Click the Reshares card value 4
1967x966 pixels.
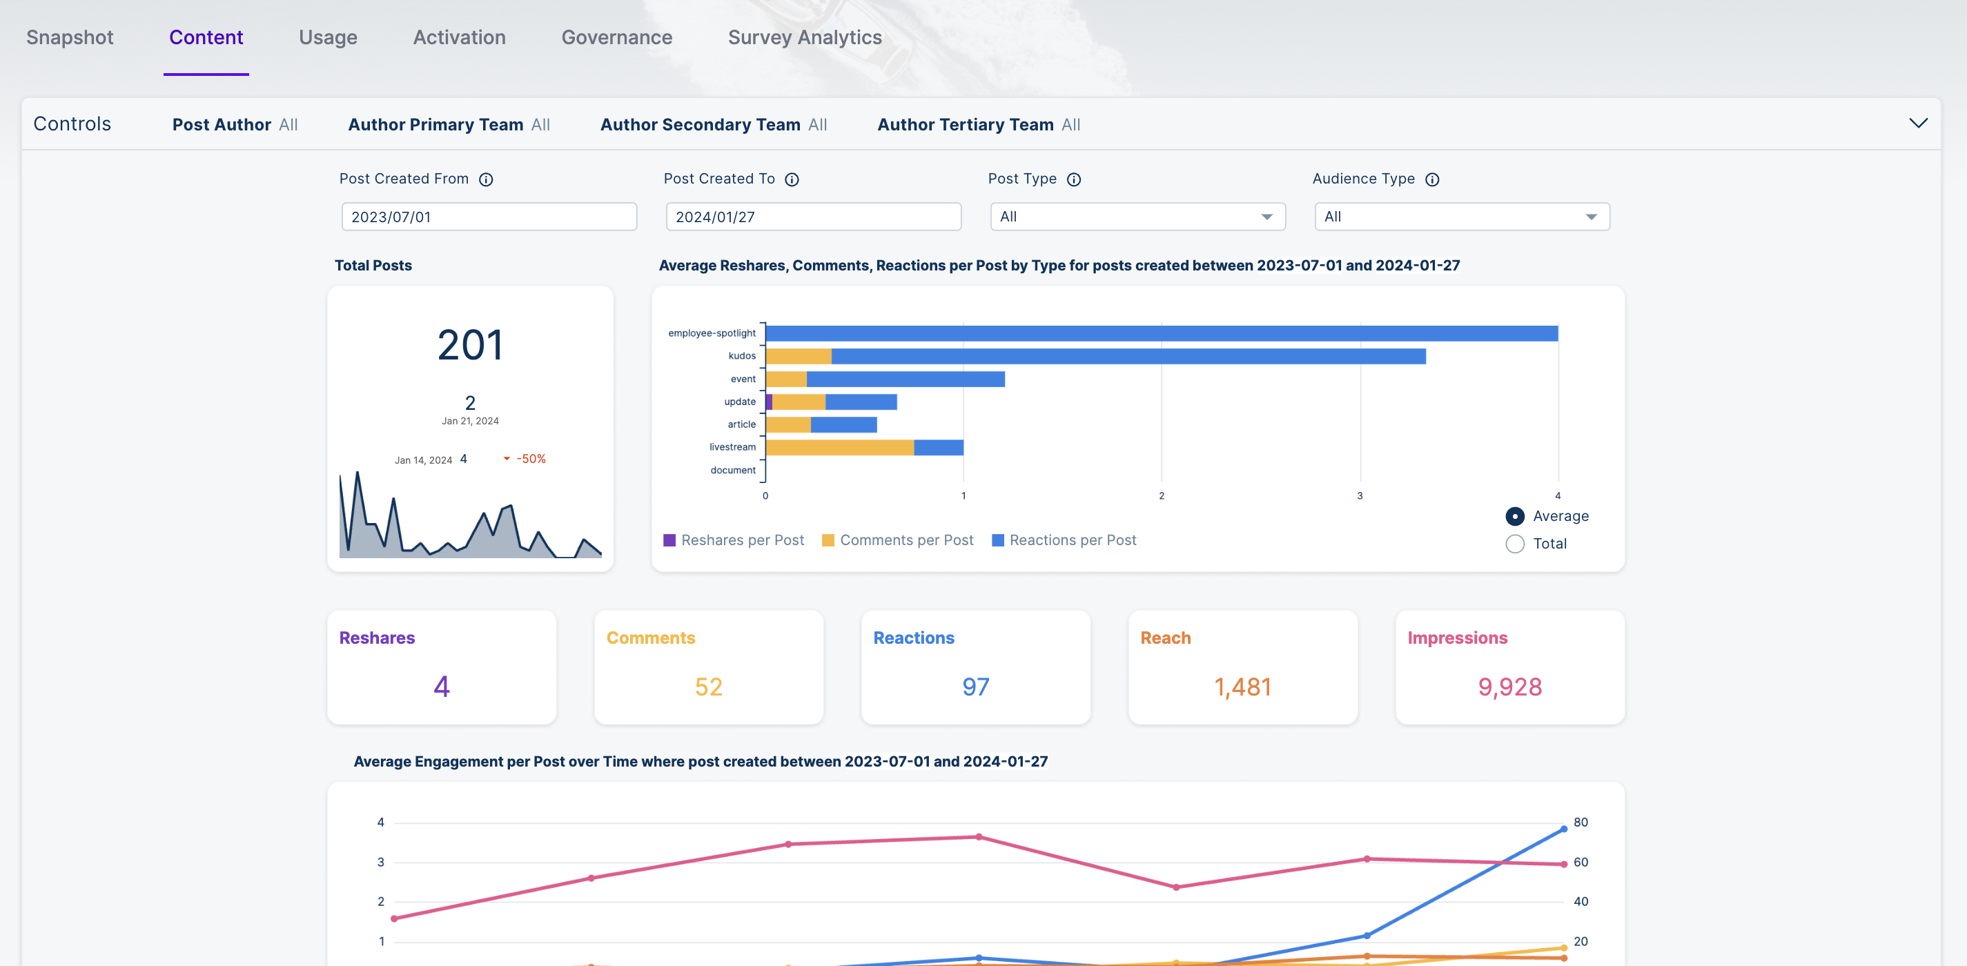click(441, 687)
